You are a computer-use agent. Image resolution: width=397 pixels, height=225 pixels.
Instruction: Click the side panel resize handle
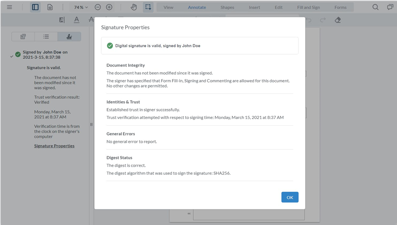point(91,124)
